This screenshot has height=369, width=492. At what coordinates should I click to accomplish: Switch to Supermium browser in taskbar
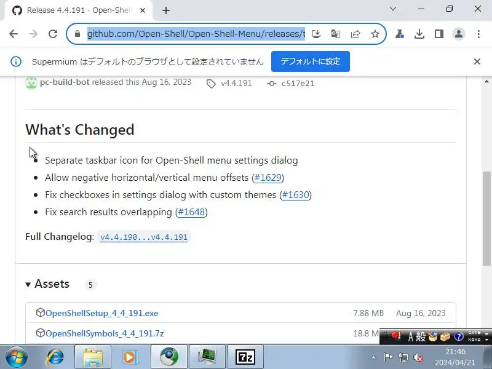(x=169, y=357)
